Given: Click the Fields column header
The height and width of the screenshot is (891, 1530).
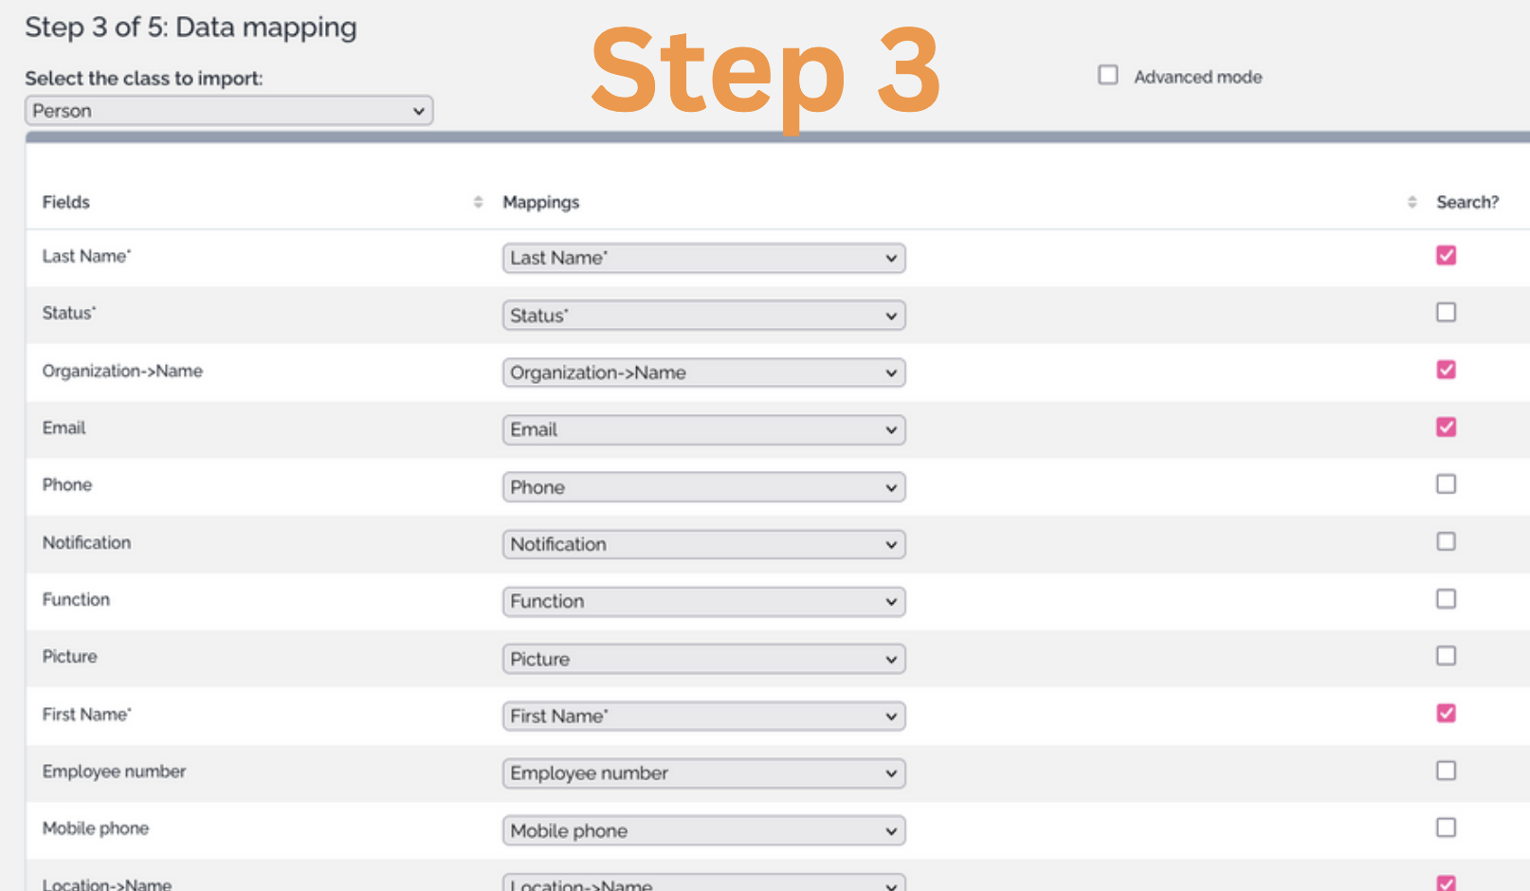Looking at the screenshot, I should tap(66, 202).
